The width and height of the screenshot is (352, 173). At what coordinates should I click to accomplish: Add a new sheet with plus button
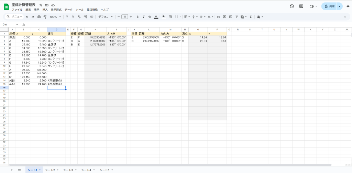pyautogui.click(x=11, y=170)
